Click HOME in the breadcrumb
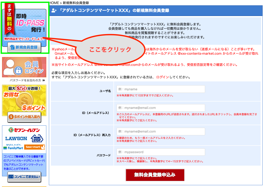This screenshot has height=187, width=269. click(x=53, y=3)
